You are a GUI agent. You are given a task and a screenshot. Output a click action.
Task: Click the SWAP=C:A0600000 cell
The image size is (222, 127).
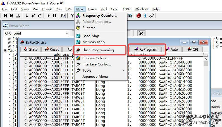175,62
